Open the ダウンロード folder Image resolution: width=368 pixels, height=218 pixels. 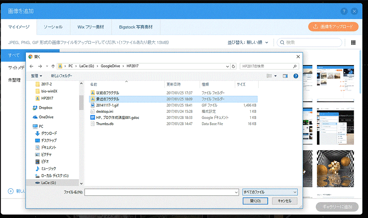tap(46, 133)
